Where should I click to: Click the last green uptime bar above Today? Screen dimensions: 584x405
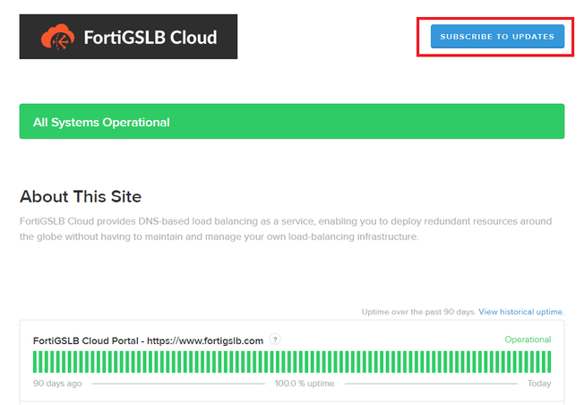pos(549,362)
